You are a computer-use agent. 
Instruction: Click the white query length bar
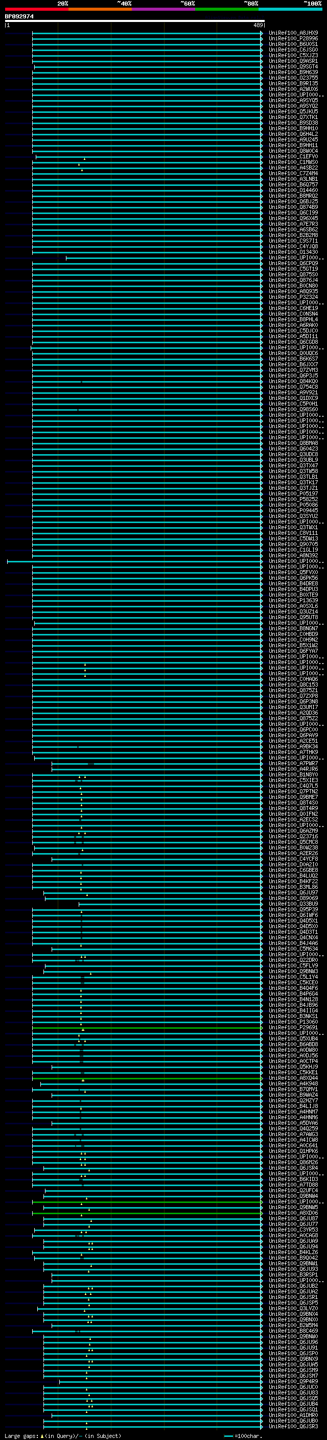pyautogui.click(x=135, y=20)
